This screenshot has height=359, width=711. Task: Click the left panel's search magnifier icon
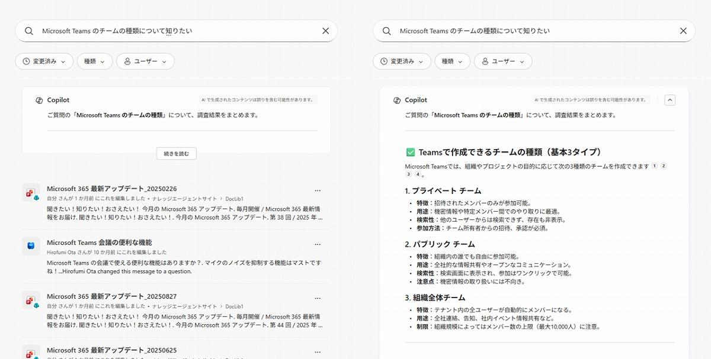pyautogui.click(x=28, y=31)
